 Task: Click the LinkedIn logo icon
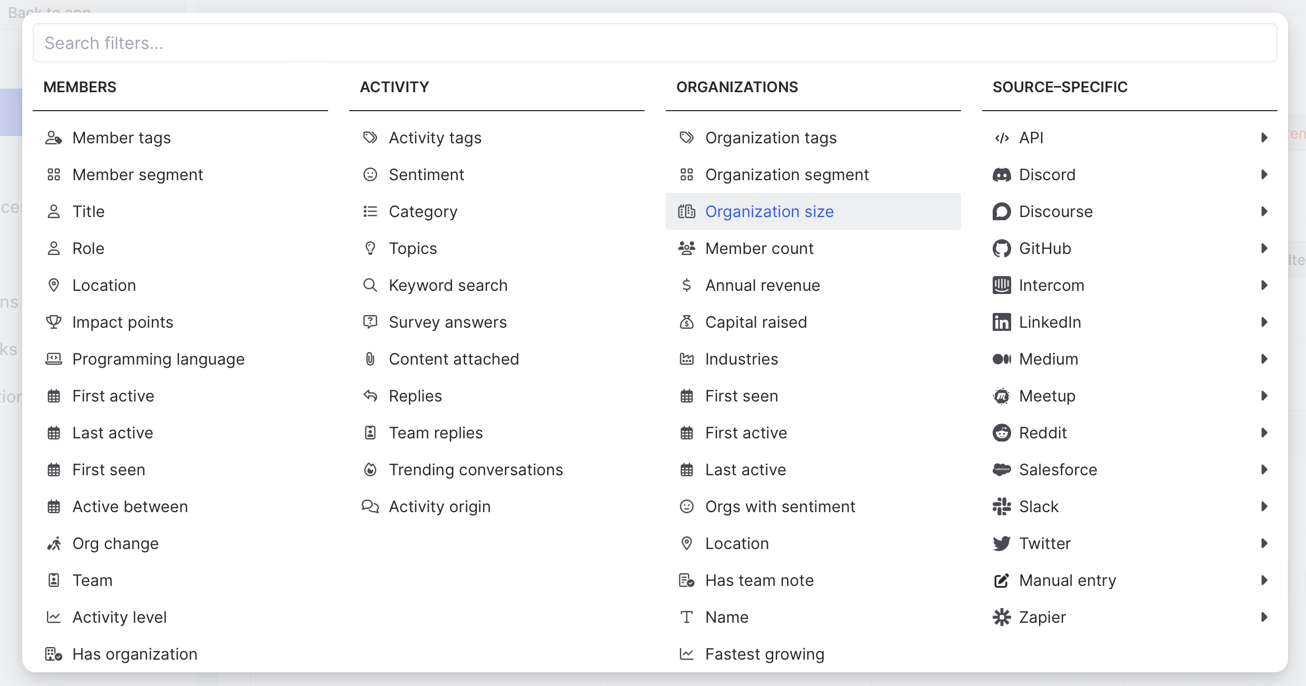[x=1001, y=322]
